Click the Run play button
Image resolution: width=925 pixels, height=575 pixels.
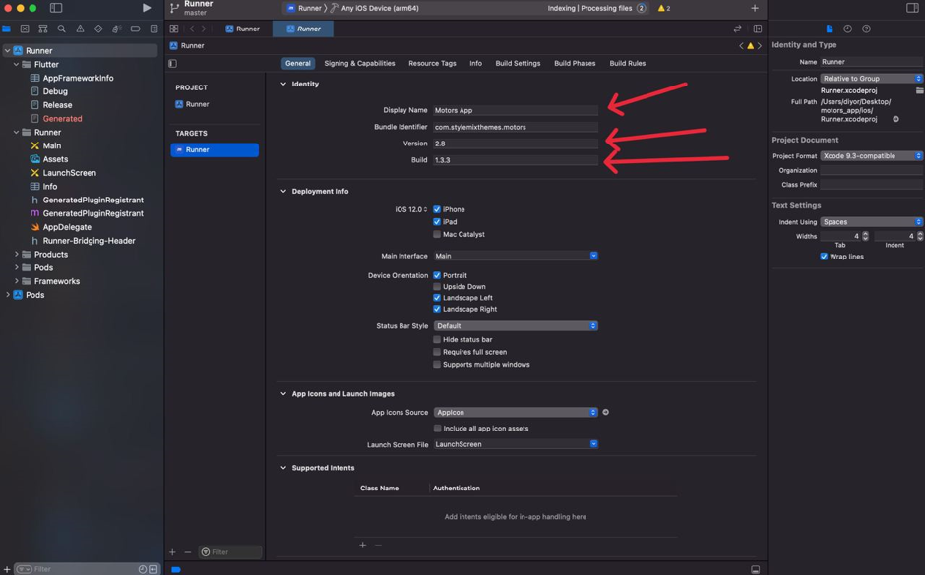pos(147,8)
